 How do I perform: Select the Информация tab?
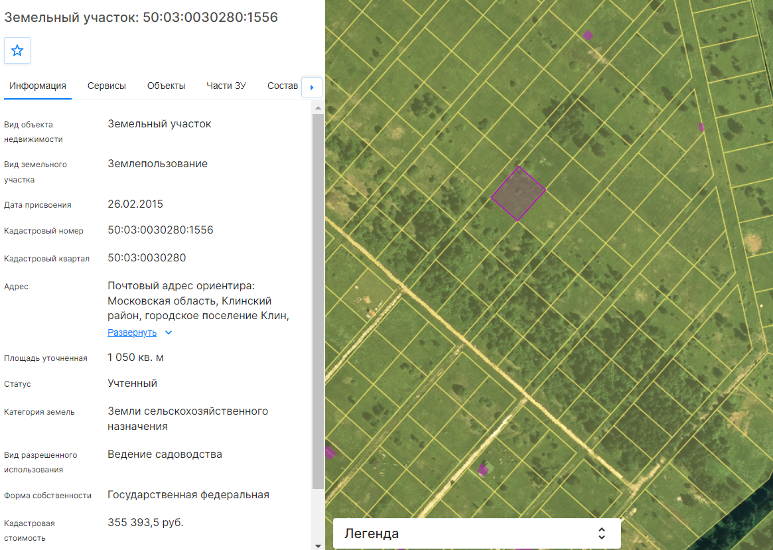(37, 86)
